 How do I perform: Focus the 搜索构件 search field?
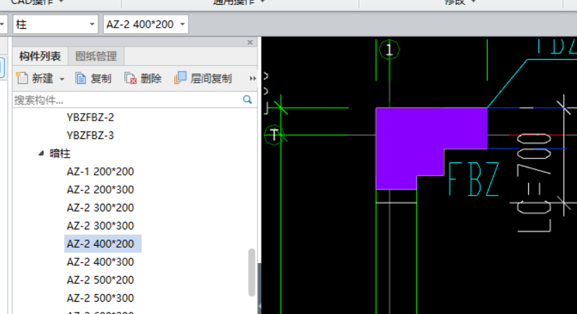pos(127,100)
